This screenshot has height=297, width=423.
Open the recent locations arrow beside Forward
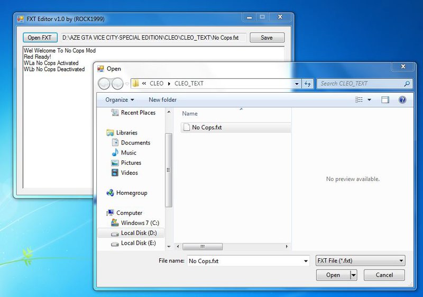click(127, 84)
